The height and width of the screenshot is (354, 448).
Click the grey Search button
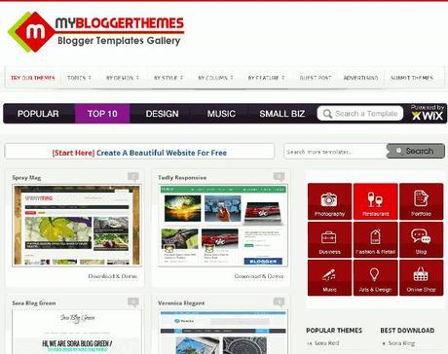(416, 151)
